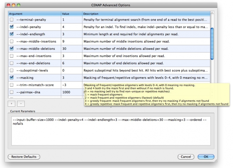Select the value 3 of --max-end-insertions
Screen dimensions: 233x168
pyautogui.click(x=63, y=56)
